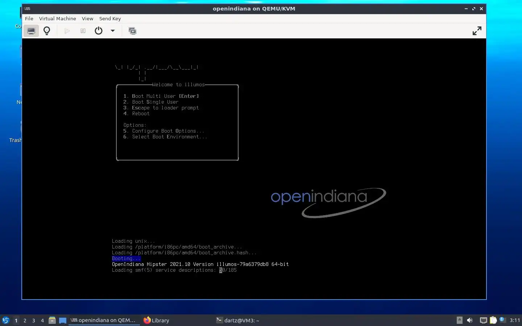The width and height of the screenshot is (522, 326).
Task: Activate the openindiana on QEMU taskbar entry
Action: click(104, 320)
